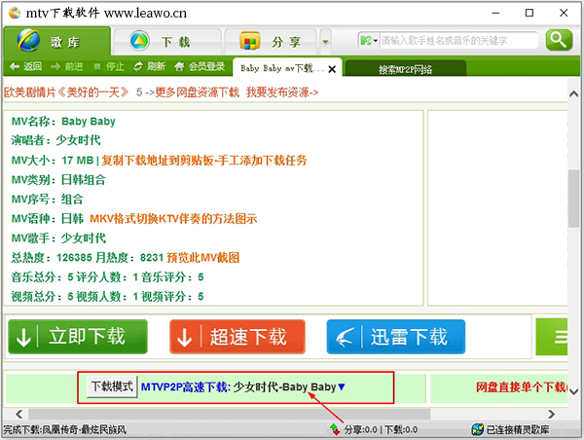Screen dimensions: 584x440
Task: Click 完成下载:凤凰传奇-最炫民族风 status text
Action: point(65,430)
